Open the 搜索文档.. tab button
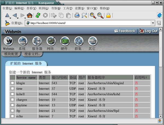 (32, 54)
